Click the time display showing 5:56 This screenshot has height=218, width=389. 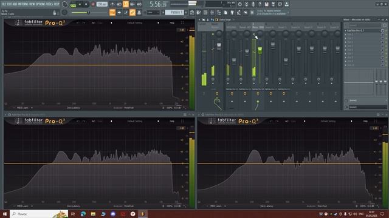(158, 4)
